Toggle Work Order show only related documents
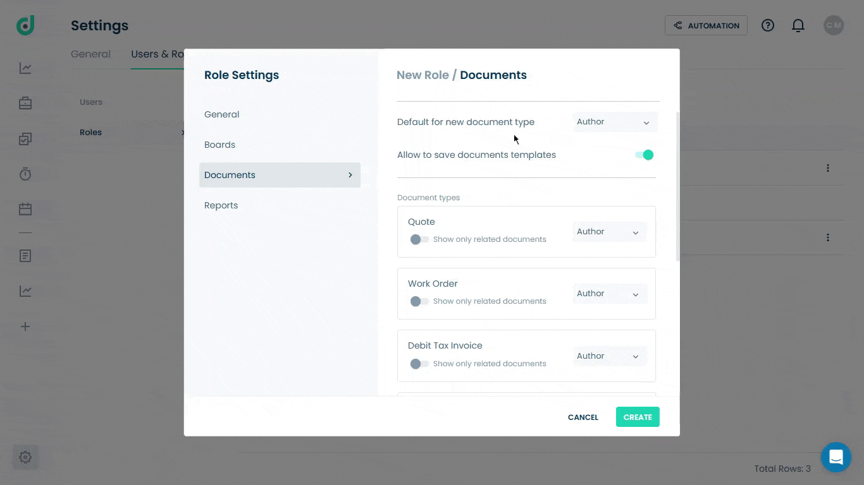Image resolution: width=864 pixels, height=485 pixels. tap(419, 301)
